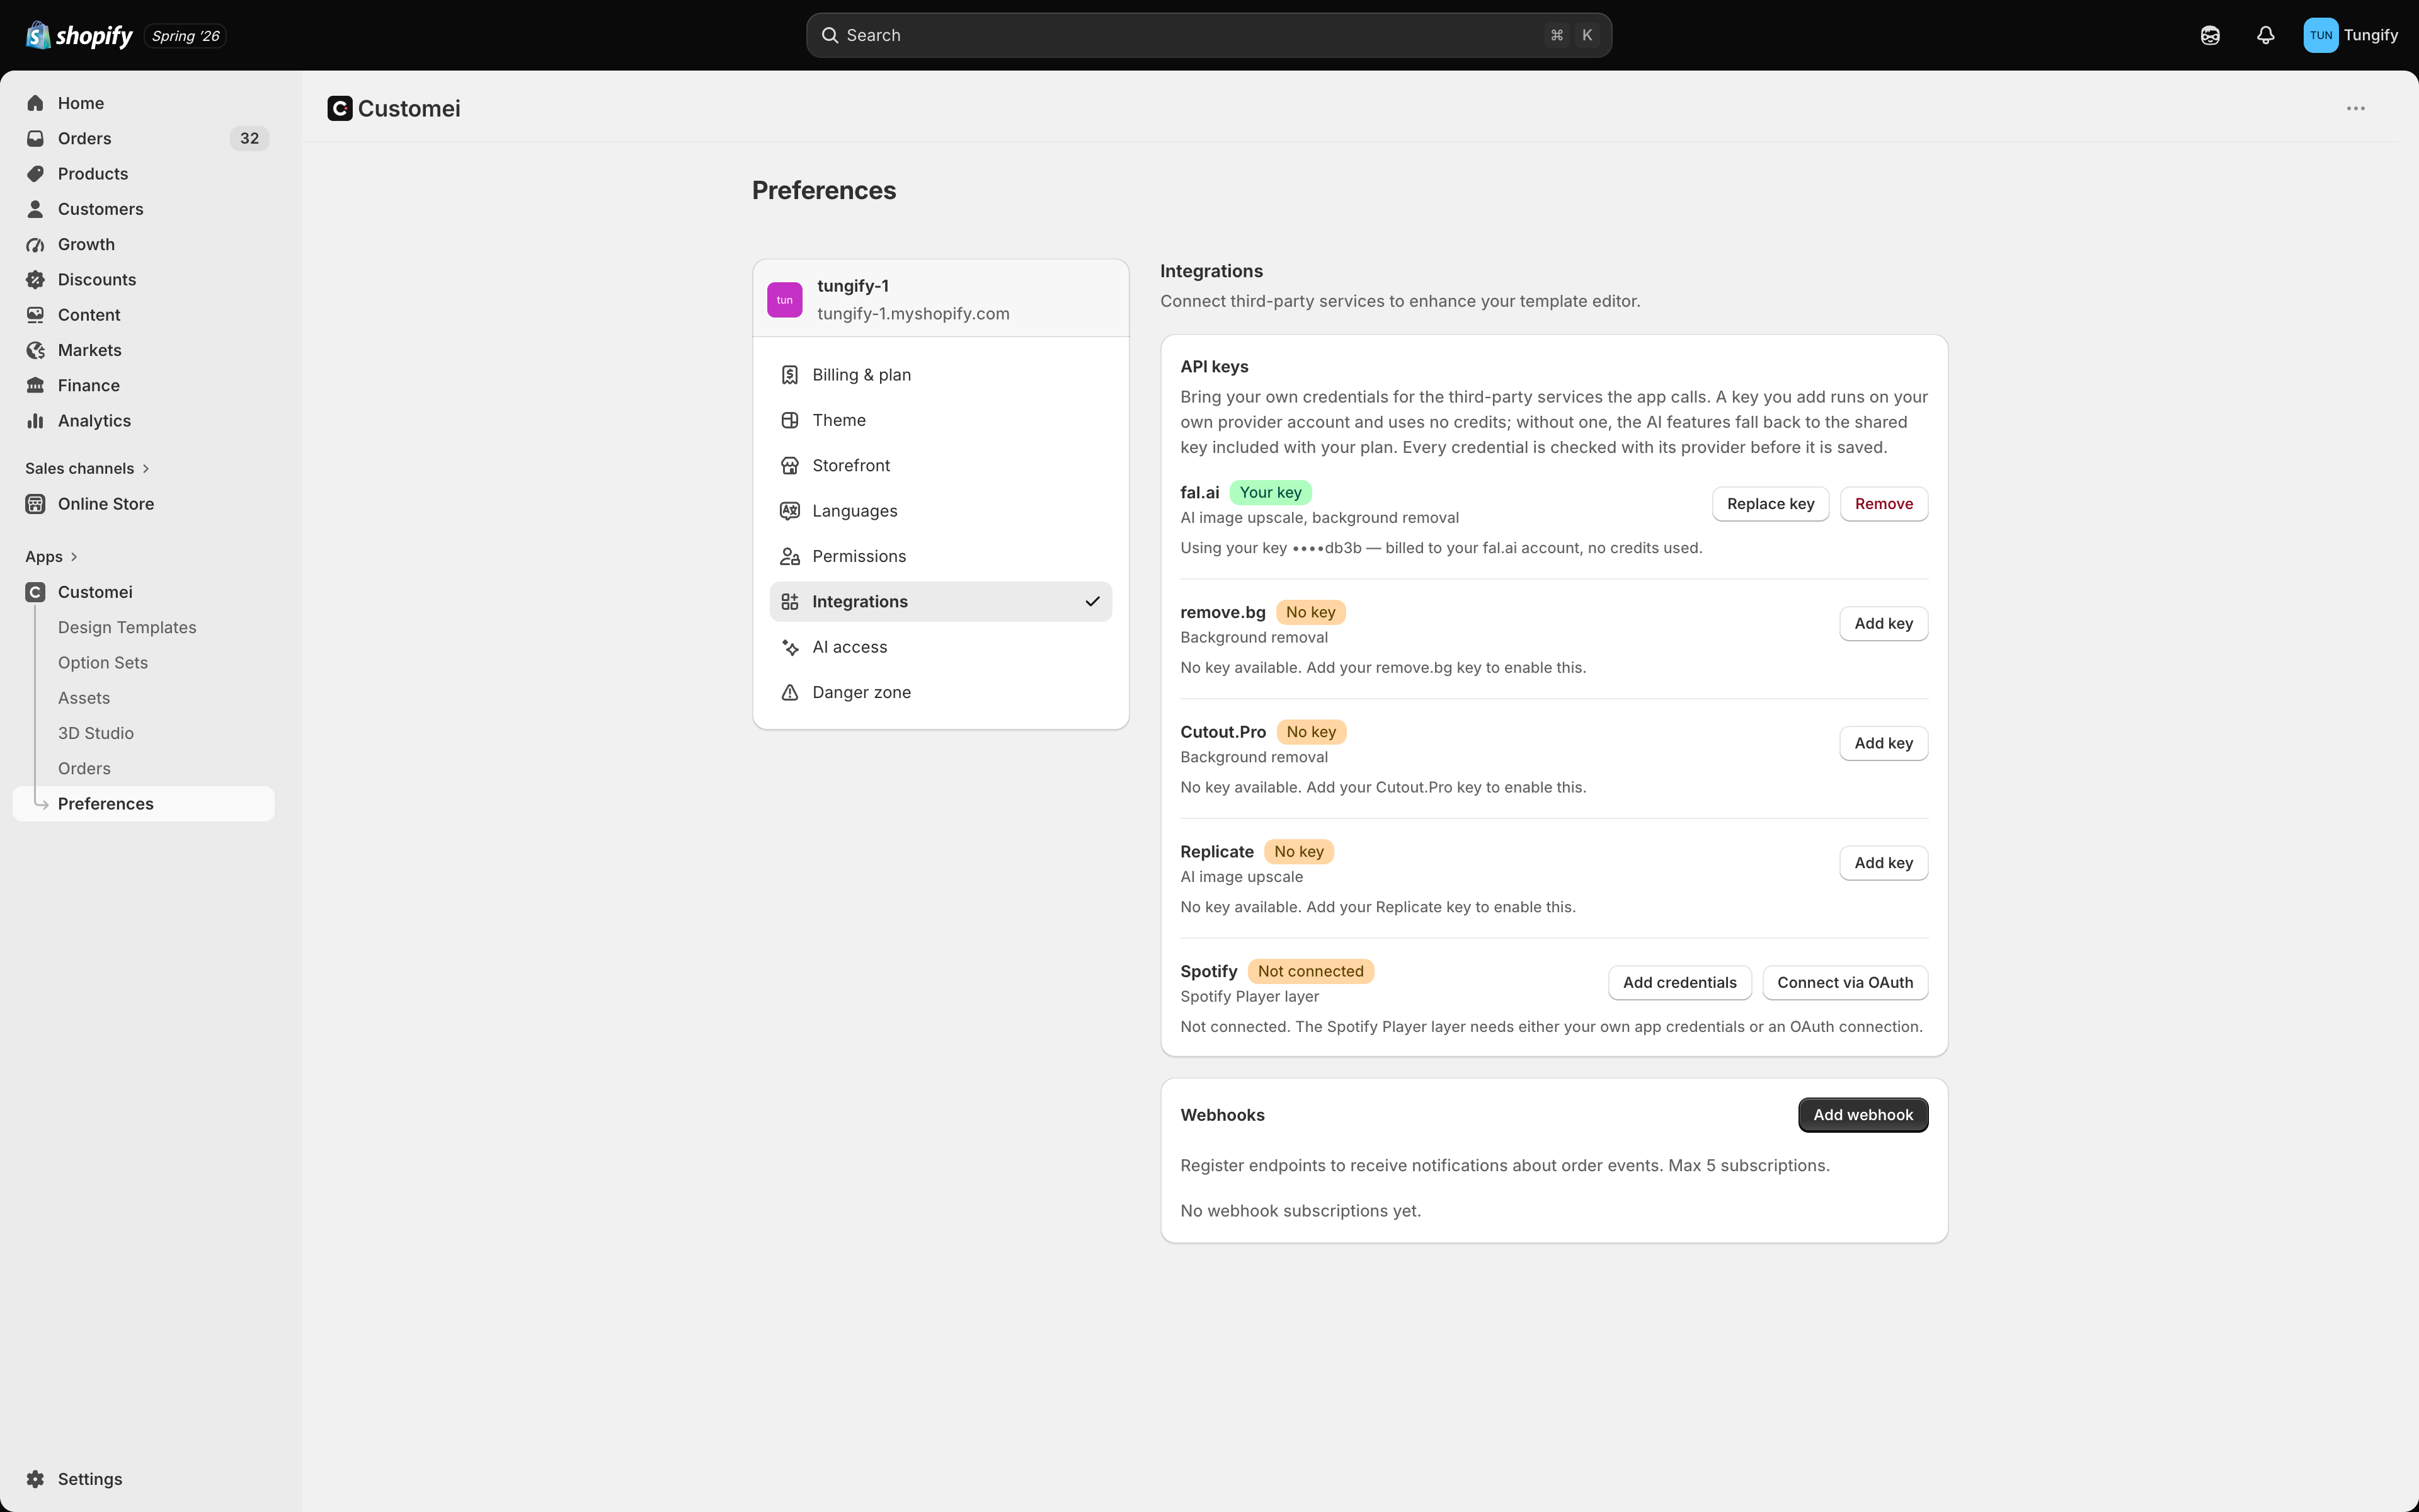Click the Languages translate icon
The image size is (2419, 1512).
790,511
